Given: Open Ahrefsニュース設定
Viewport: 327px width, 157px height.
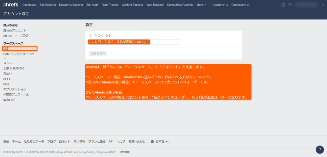Looking at the screenshot, I should [x=16, y=36].
